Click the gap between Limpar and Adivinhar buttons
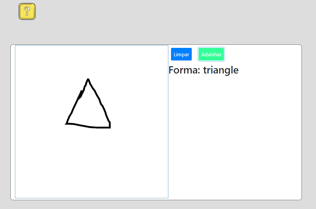The height and width of the screenshot is (209, 316). pyautogui.click(x=195, y=54)
